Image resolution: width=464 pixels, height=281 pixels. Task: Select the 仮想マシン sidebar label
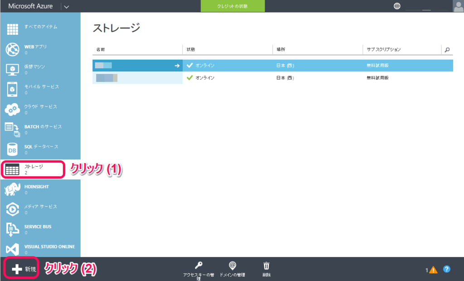click(34, 66)
